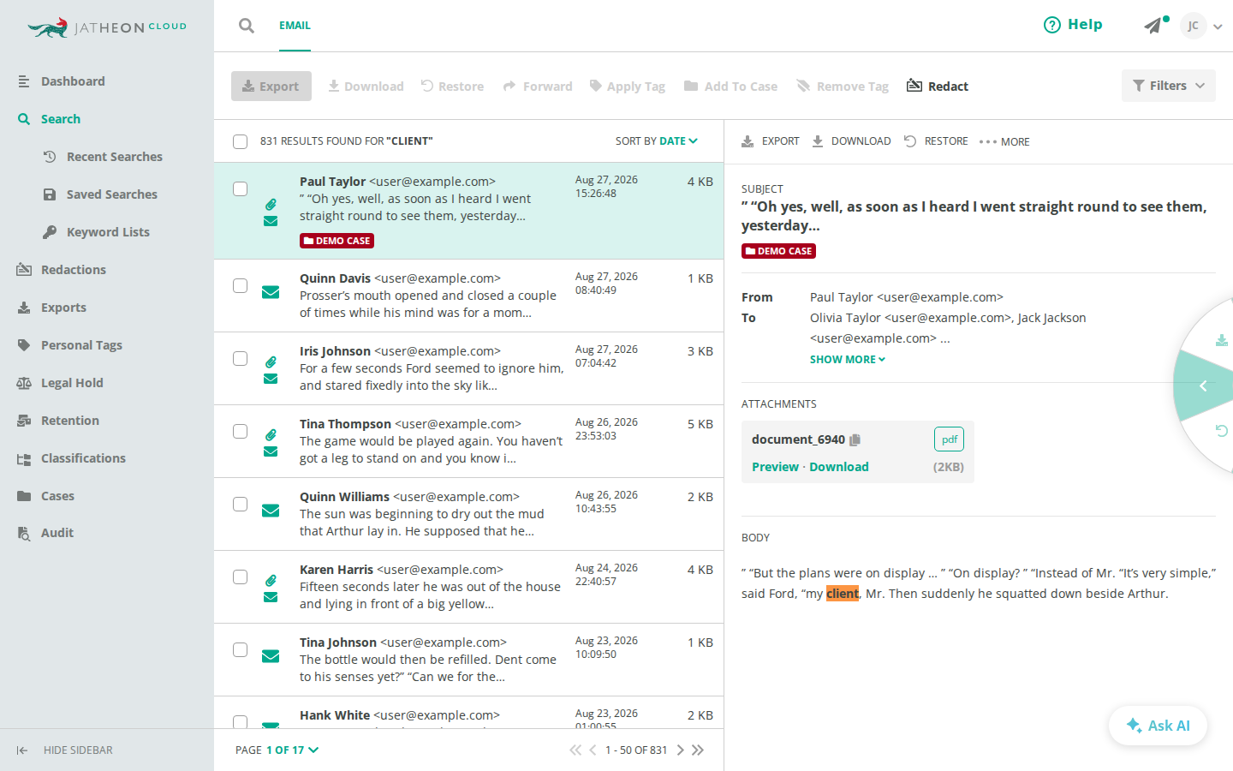
Task: Click radial menu restore icon
Action: coord(1222,431)
